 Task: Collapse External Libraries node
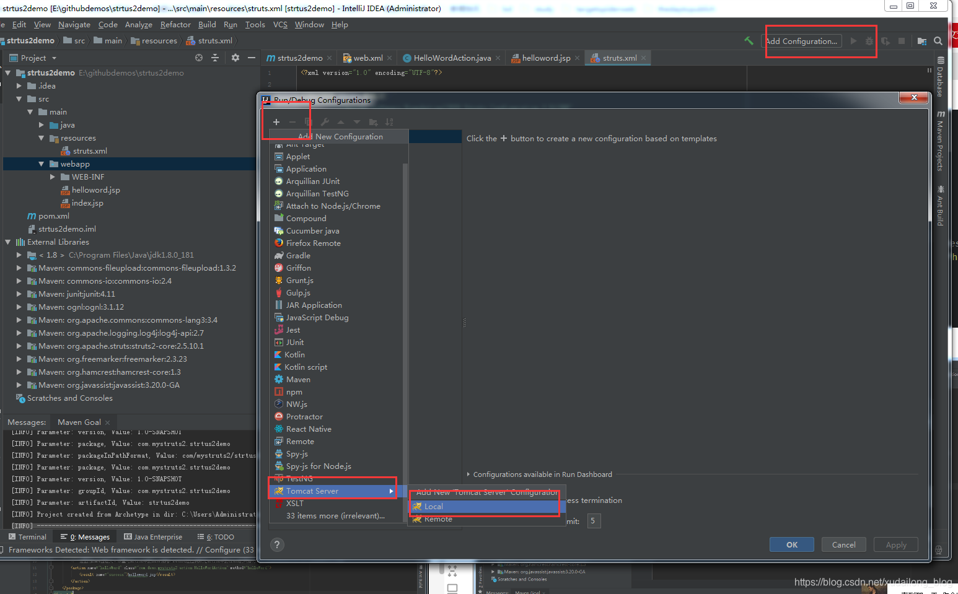coord(8,242)
